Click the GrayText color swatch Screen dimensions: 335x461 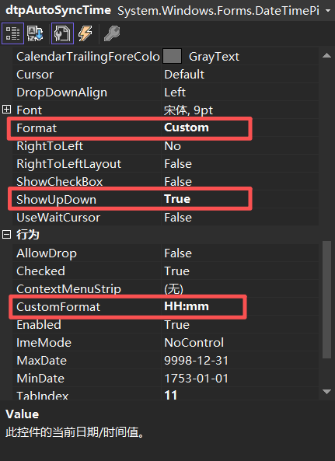click(172, 56)
